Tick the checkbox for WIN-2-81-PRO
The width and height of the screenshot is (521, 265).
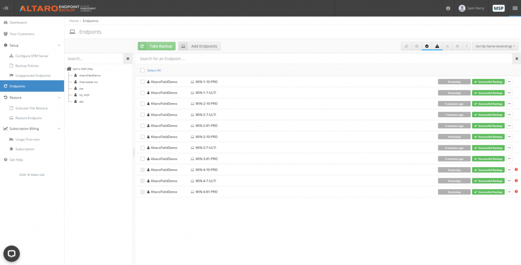pos(142,126)
